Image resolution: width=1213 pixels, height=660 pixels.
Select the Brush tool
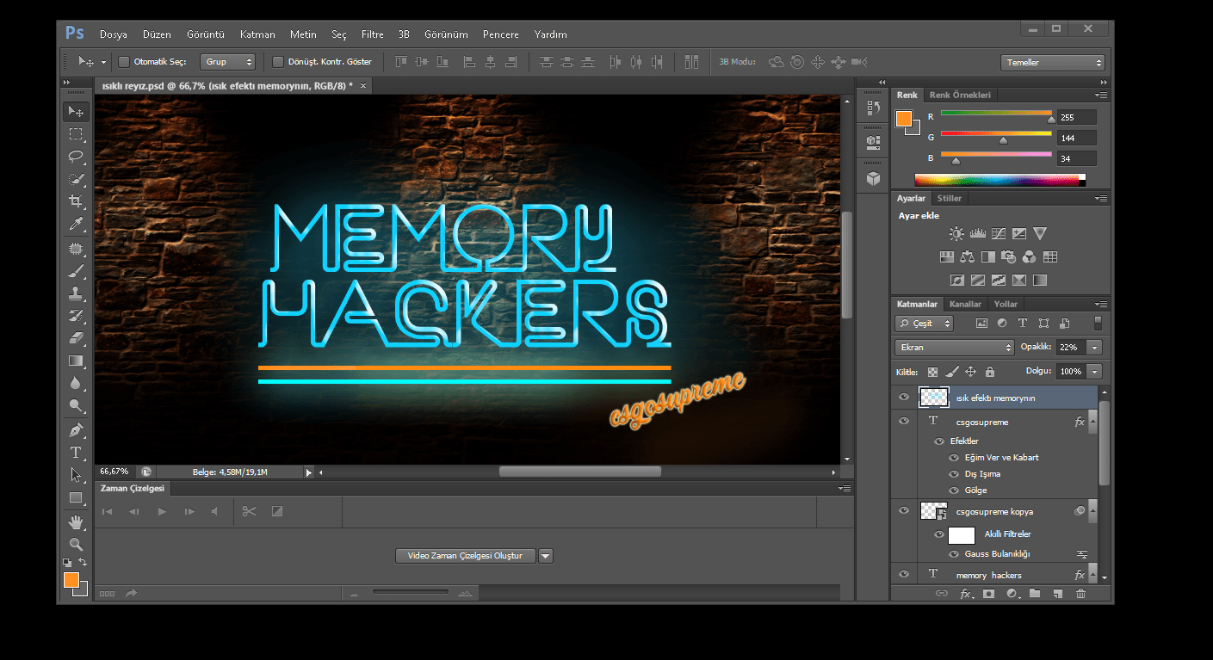coord(76,270)
